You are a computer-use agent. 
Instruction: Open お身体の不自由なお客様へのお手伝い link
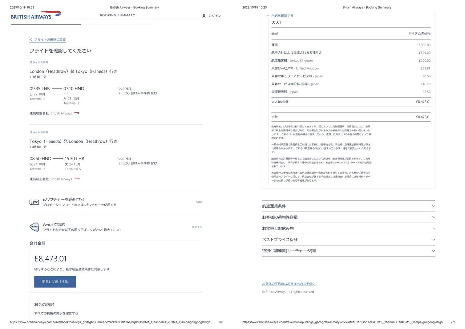[289, 284]
